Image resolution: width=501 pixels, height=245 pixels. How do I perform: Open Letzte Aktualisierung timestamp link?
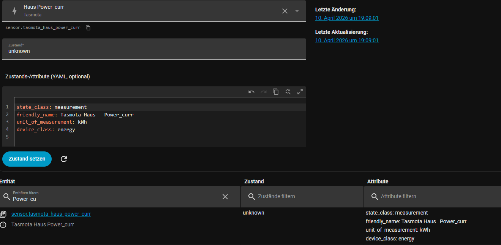coord(347,40)
